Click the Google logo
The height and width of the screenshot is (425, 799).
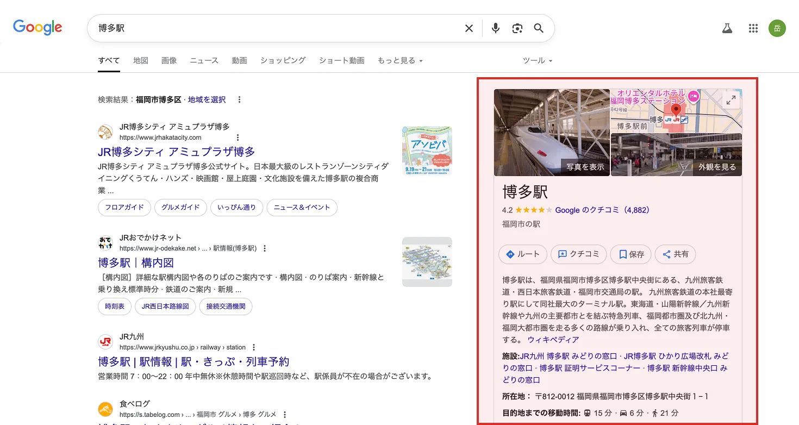[x=38, y=28]
